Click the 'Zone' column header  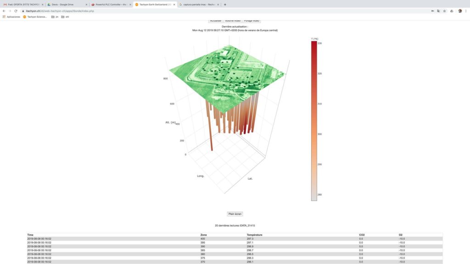pyautogui.click(x=203, y=235)
